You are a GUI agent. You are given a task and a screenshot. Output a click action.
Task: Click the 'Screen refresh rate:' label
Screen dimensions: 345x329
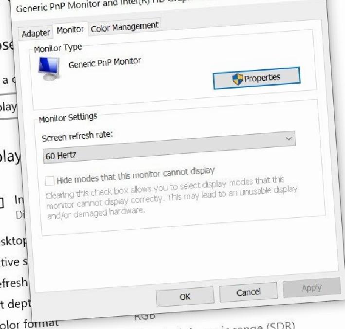77,136
